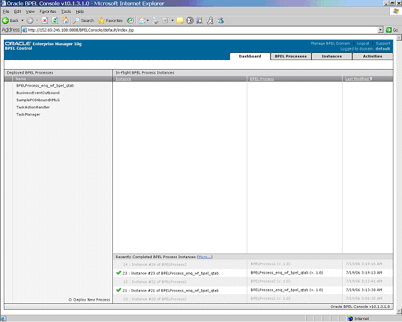Open instance #20 of BPELProcess2
The width and height of the screenshot is (402, 322).
[x=155, y=299]
